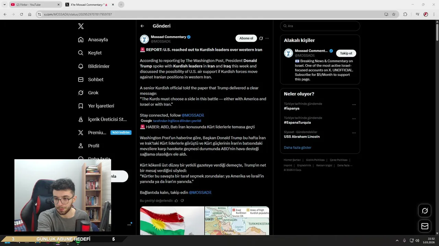
Task: Open İçerik Üreticisi Stüdyosu item
Action: [103, 119]
